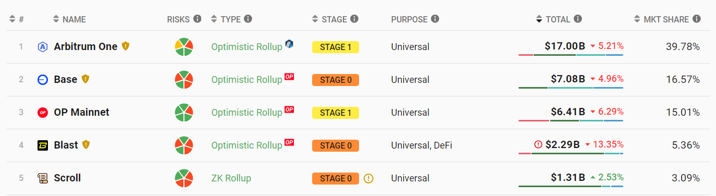The width and height of the screenshot is (716, 196).
Task: Click the Base project logo icon
Action: tap(43, 80)
